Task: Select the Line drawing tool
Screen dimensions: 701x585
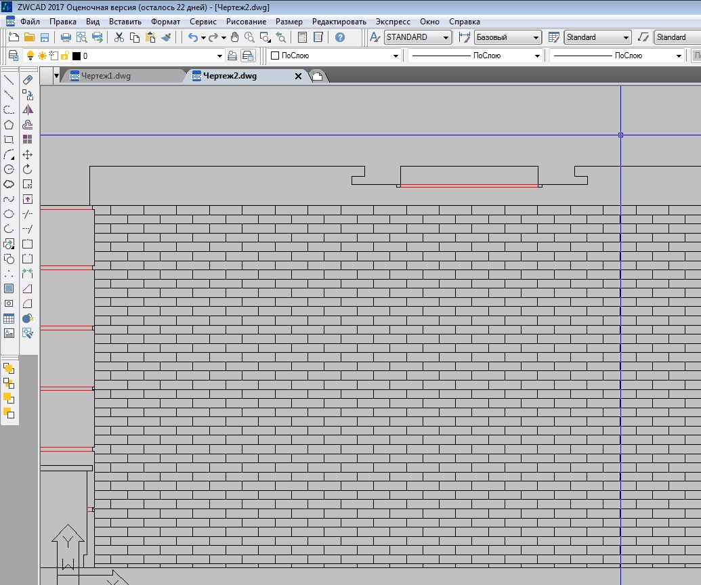Action: tap(9, 80)
